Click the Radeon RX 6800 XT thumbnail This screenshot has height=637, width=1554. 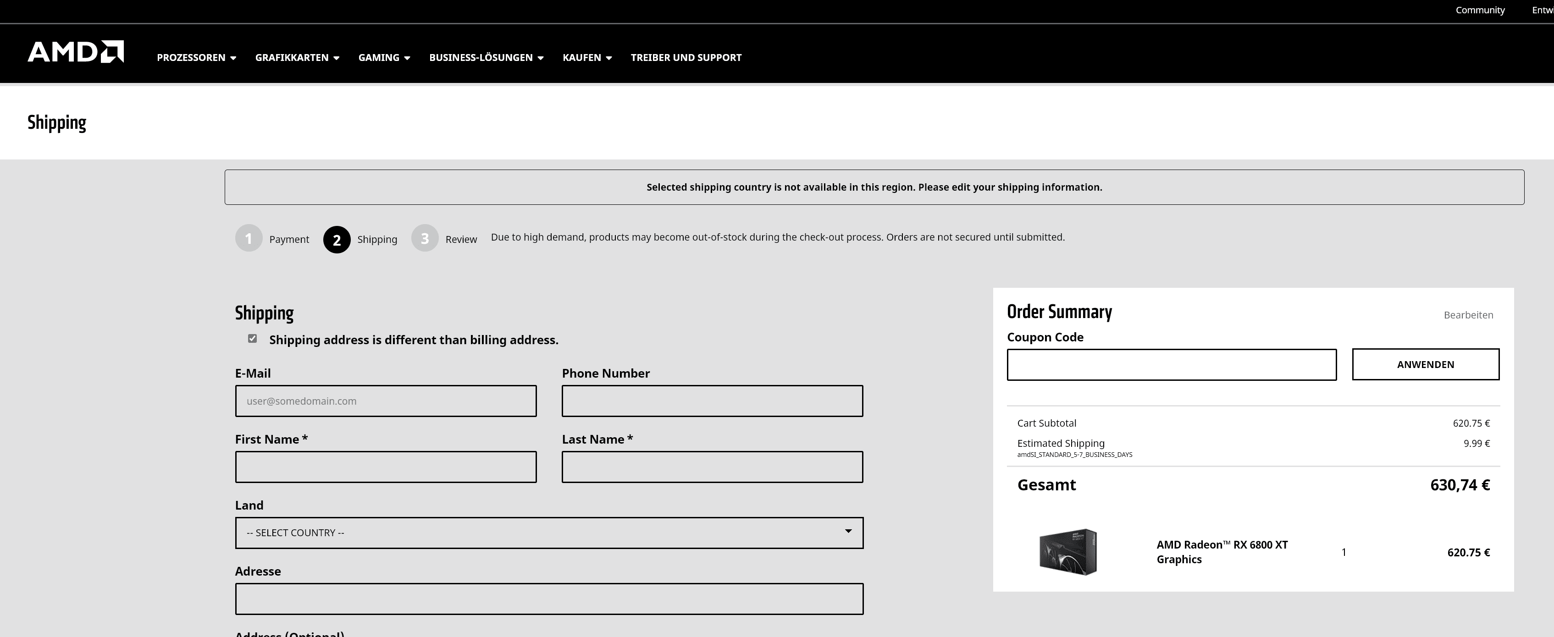1067,552
